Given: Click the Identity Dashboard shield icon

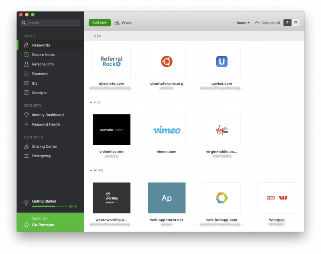Looking at the screenshot, I should 26,115.
